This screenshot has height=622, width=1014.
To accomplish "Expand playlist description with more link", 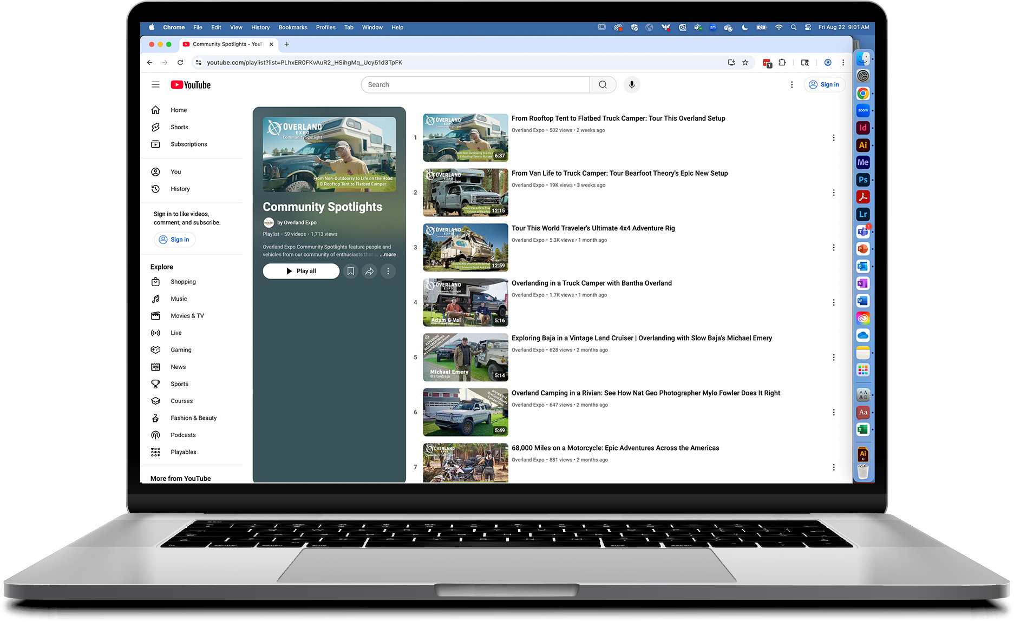I will 388,255.
